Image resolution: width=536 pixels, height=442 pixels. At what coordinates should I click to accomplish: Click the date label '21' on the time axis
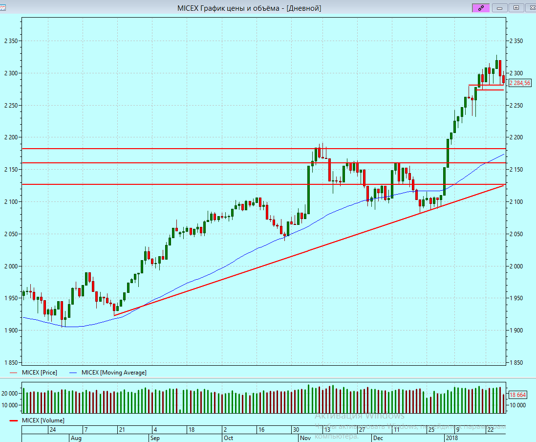(x=122, y=430)
